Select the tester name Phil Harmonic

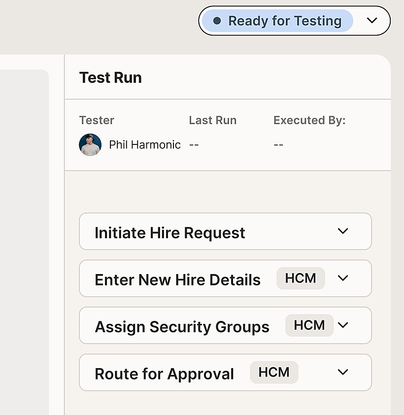tap(145, 145)
